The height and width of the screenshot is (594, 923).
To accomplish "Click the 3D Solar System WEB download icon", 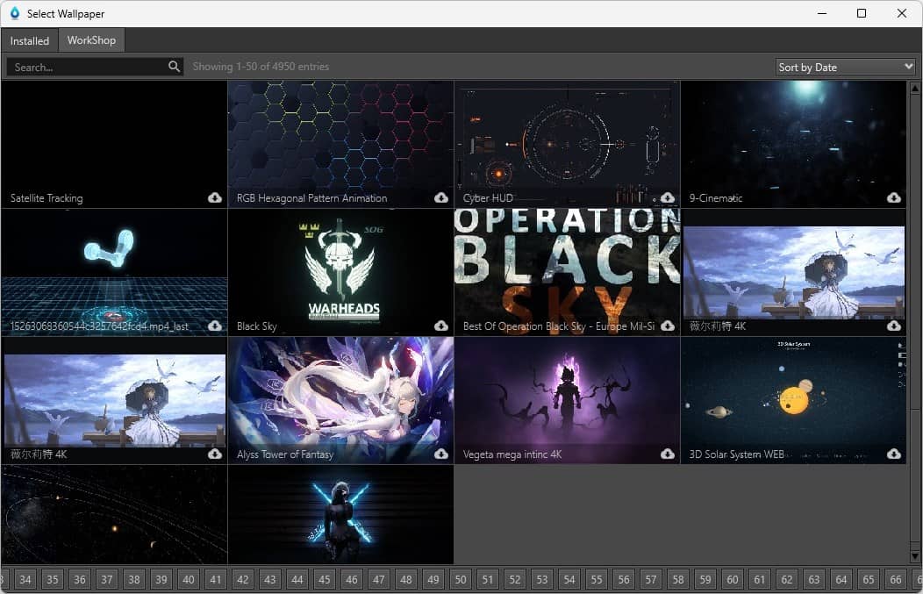I will pyautogui.click(x=893, y=454).
